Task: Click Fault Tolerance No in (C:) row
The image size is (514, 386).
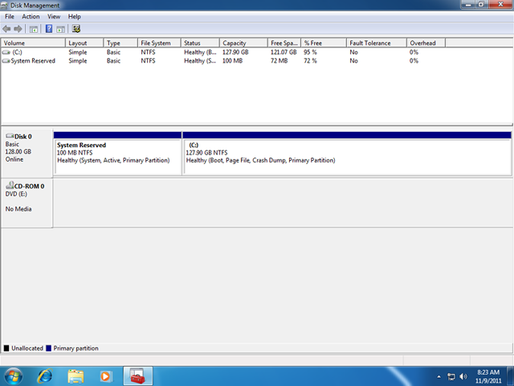Action: pos(353,52)
